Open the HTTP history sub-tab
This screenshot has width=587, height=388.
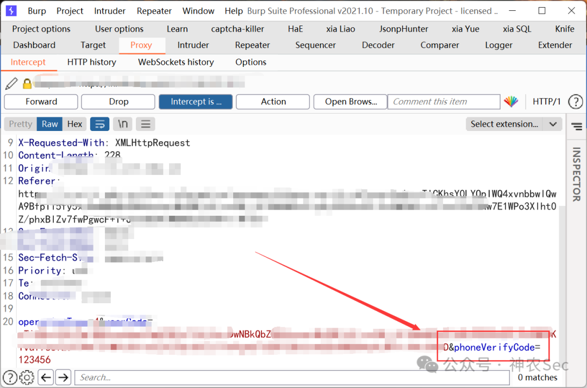coord(92,62)
